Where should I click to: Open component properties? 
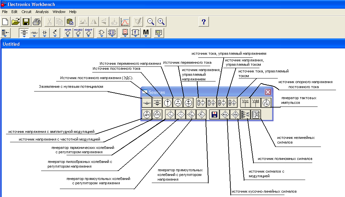click(138, 22)
